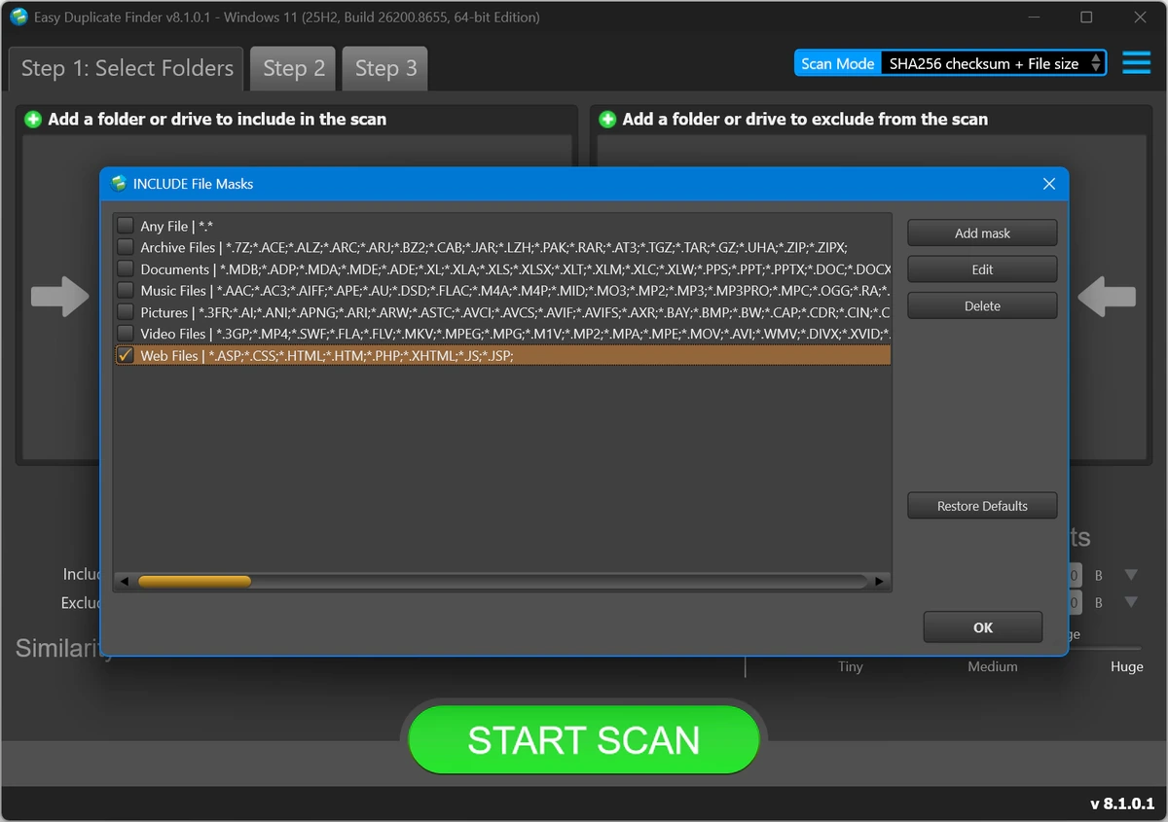Click Restore Defaults button
Image resolution: width=1168 pixels, height=822 pixels.
click(982, 506)
